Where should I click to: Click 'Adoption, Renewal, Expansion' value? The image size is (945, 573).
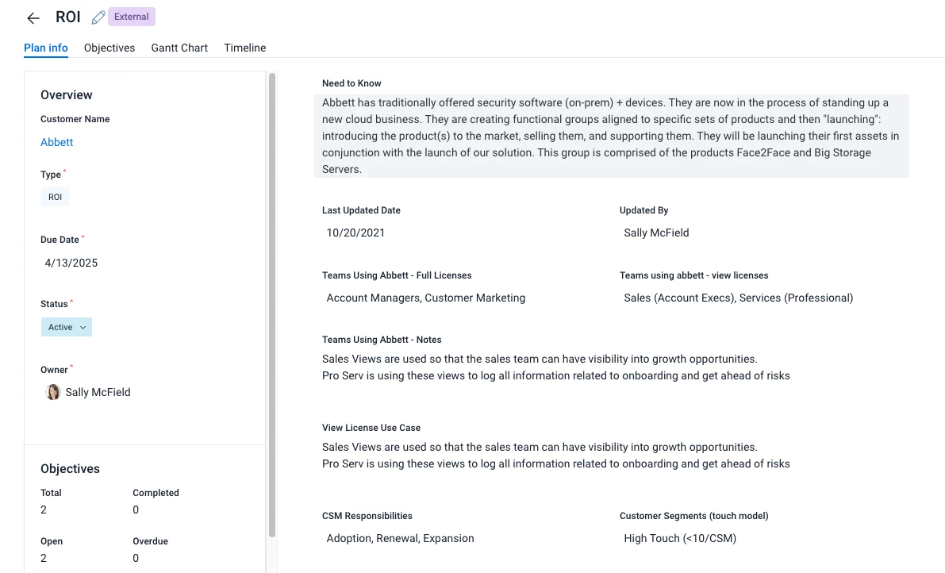pyautogui.click(x=400, y=538)
